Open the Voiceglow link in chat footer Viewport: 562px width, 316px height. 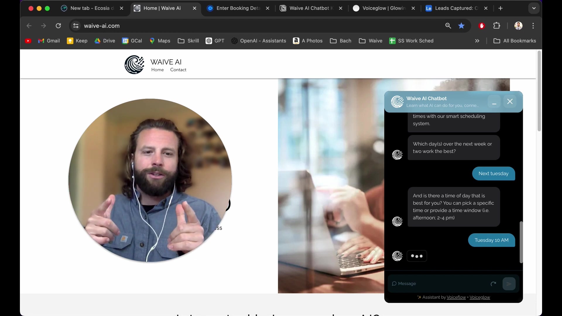480,297
